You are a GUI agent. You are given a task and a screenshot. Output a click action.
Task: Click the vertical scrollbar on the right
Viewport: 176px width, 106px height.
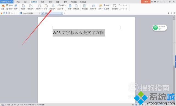click(174, 43)
